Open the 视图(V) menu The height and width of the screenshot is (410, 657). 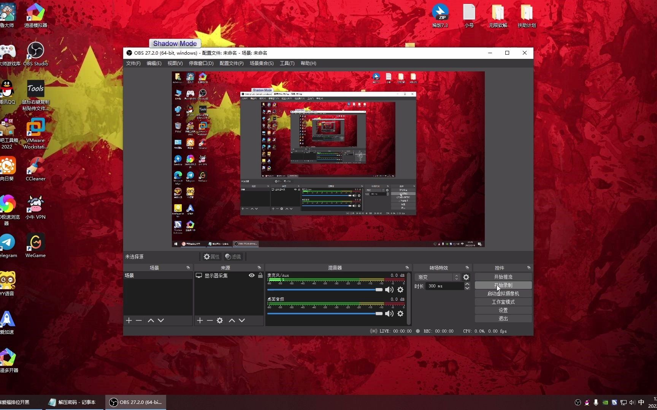pos(175,63)
